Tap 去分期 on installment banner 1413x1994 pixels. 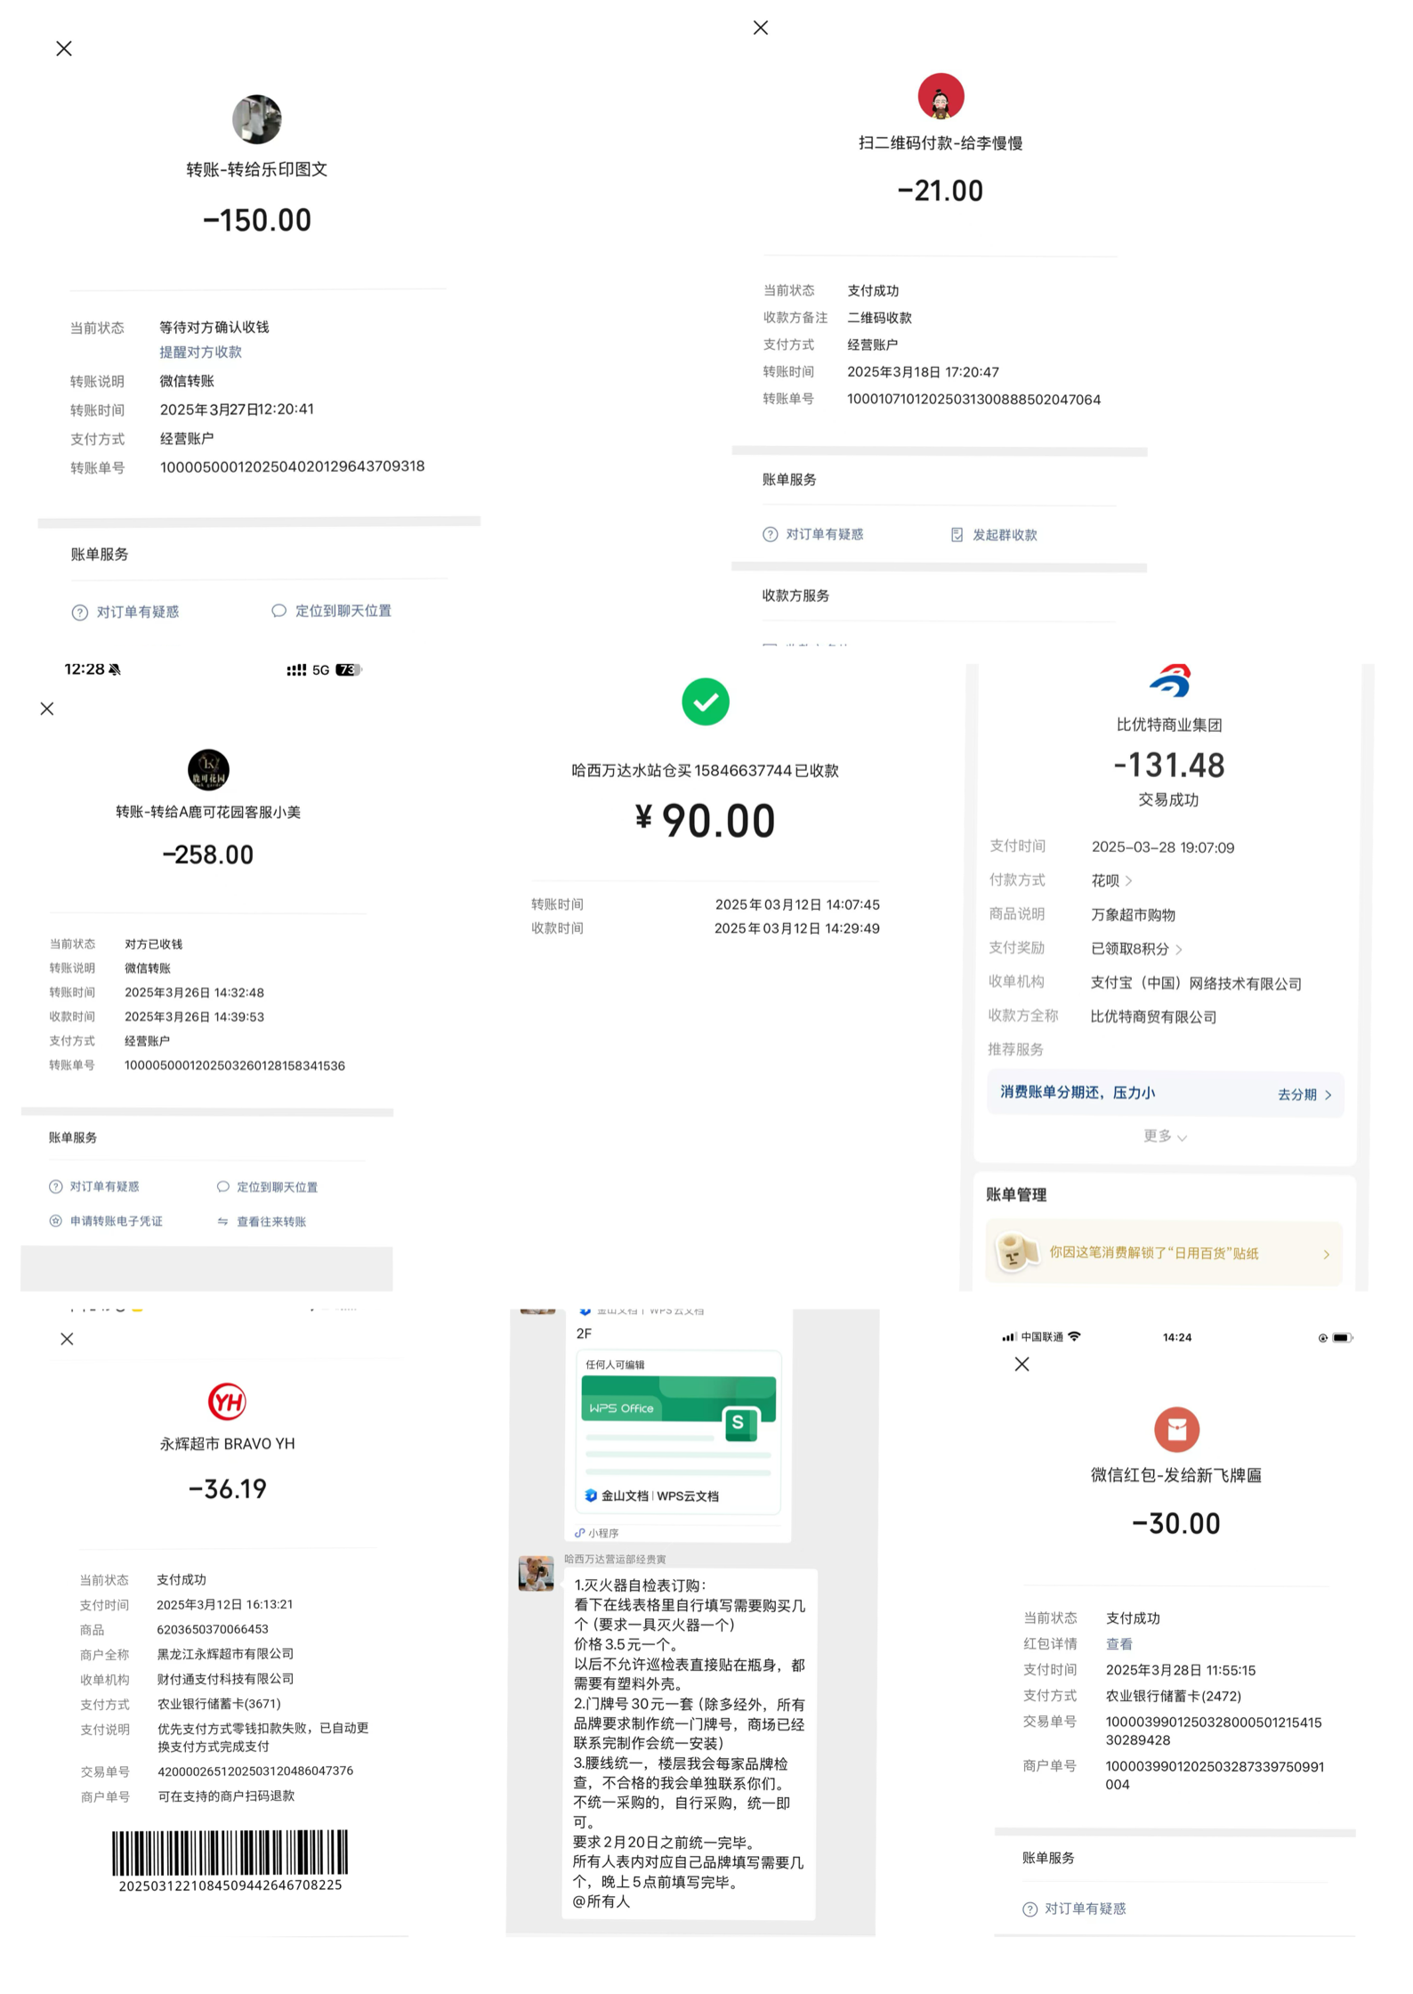pyautogui.click(x=1304, y=1095)
